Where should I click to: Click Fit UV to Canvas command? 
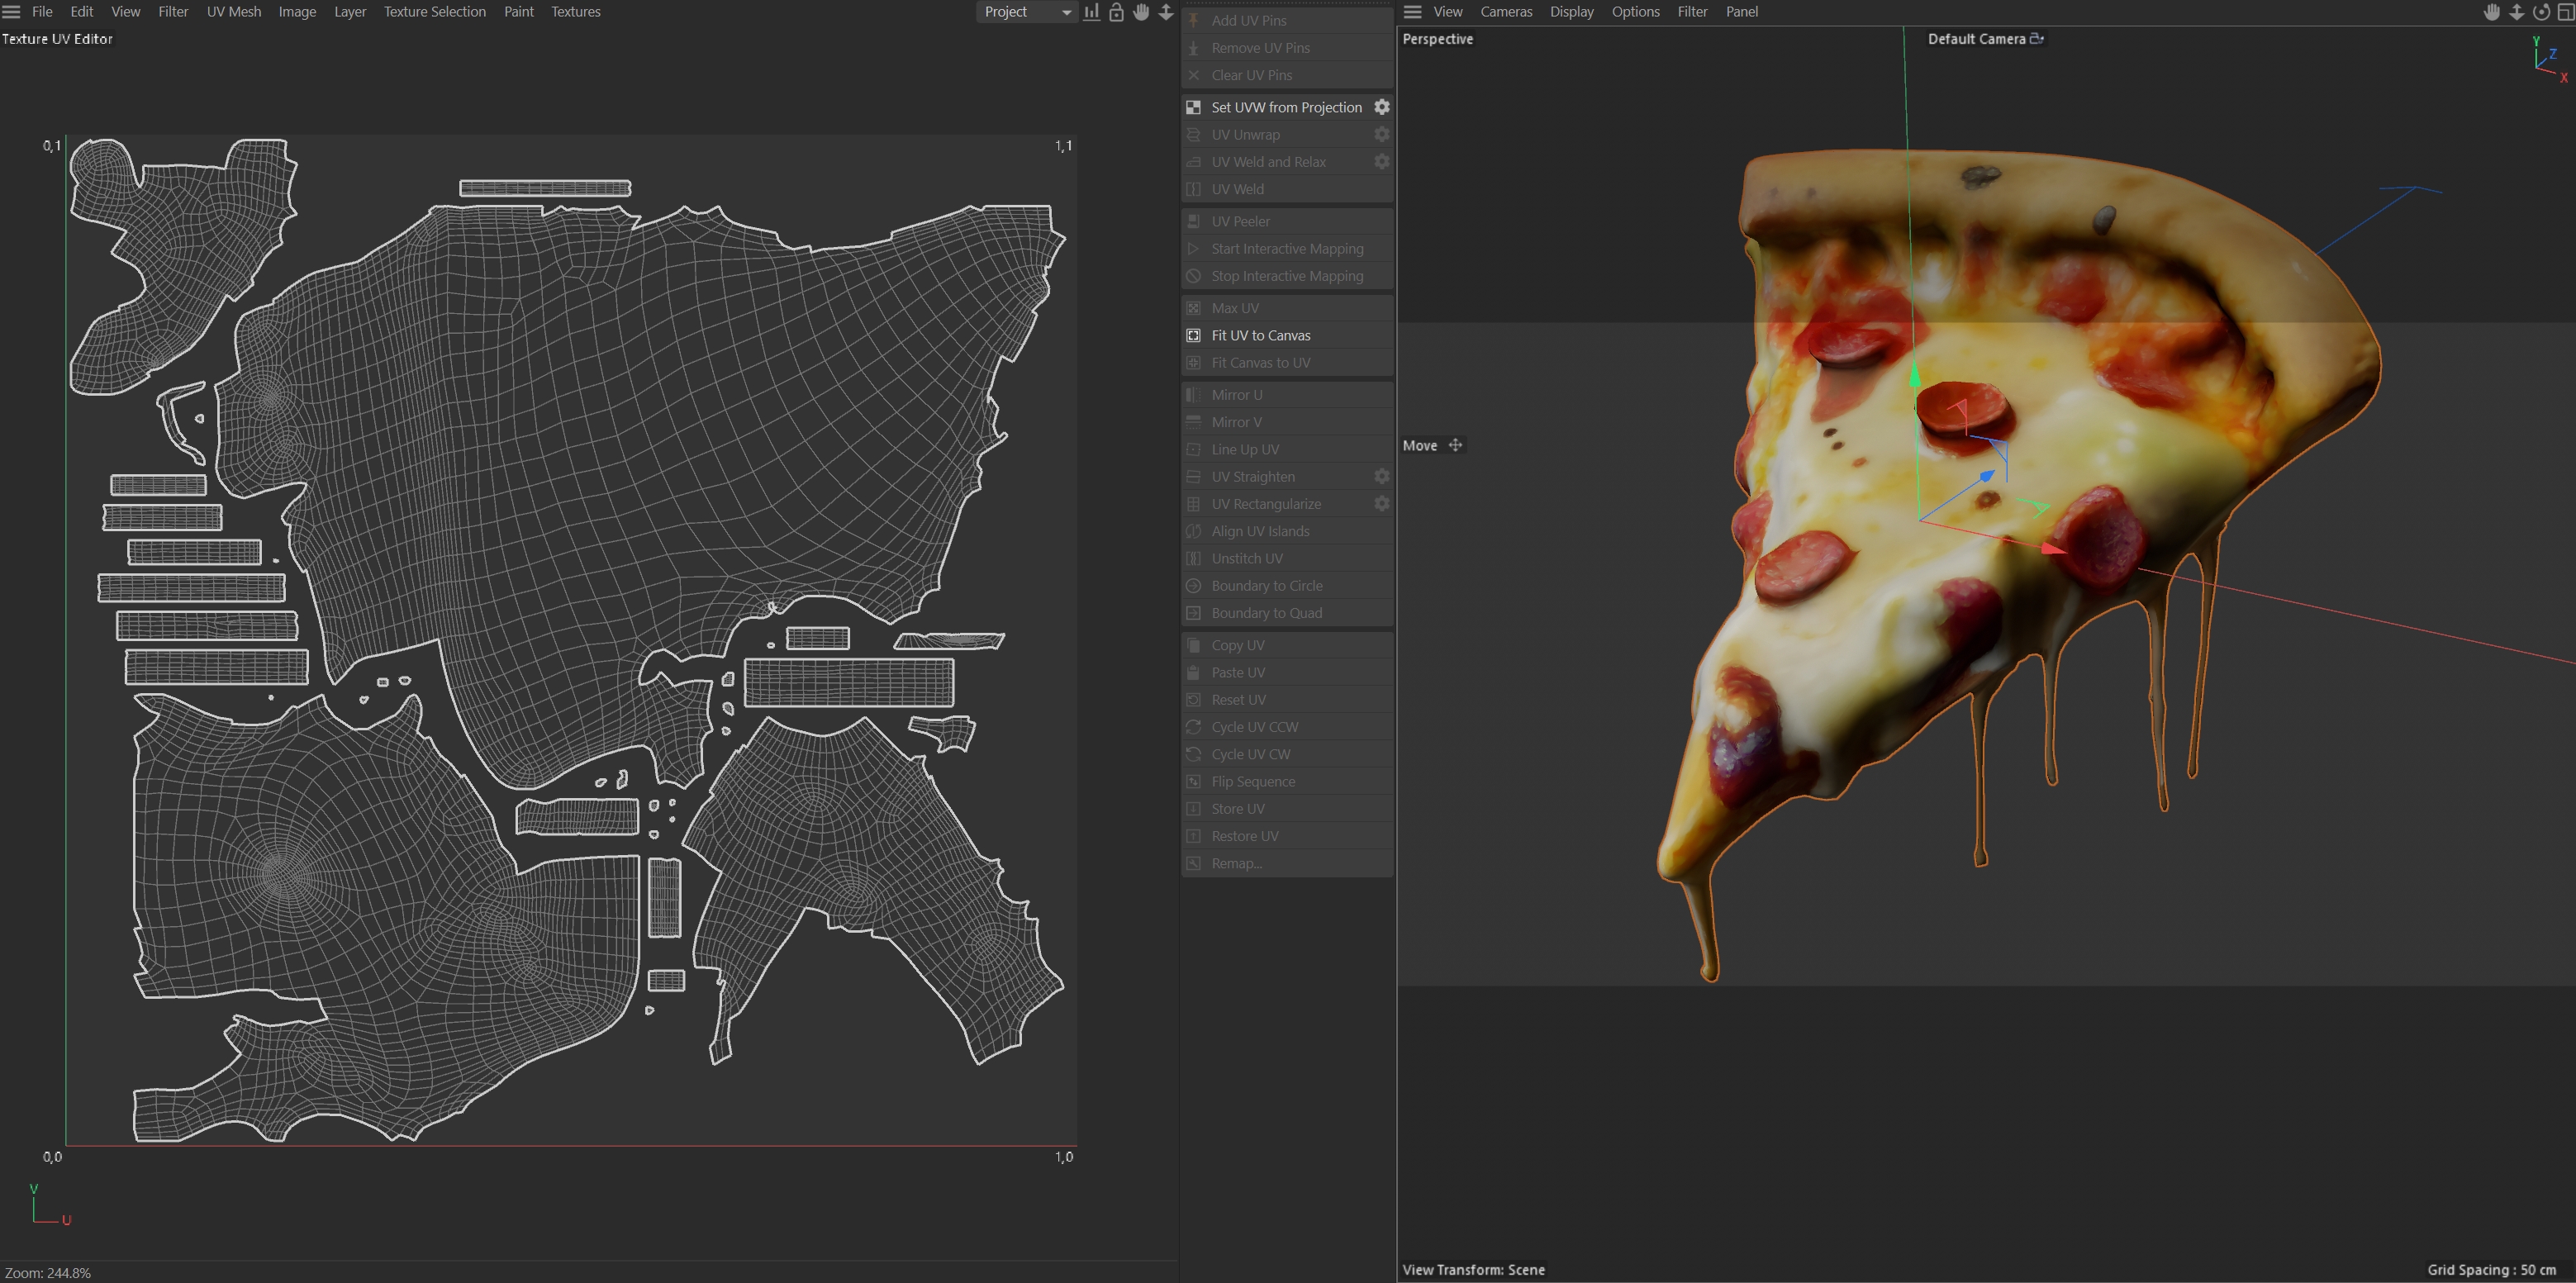(1260, 335)
